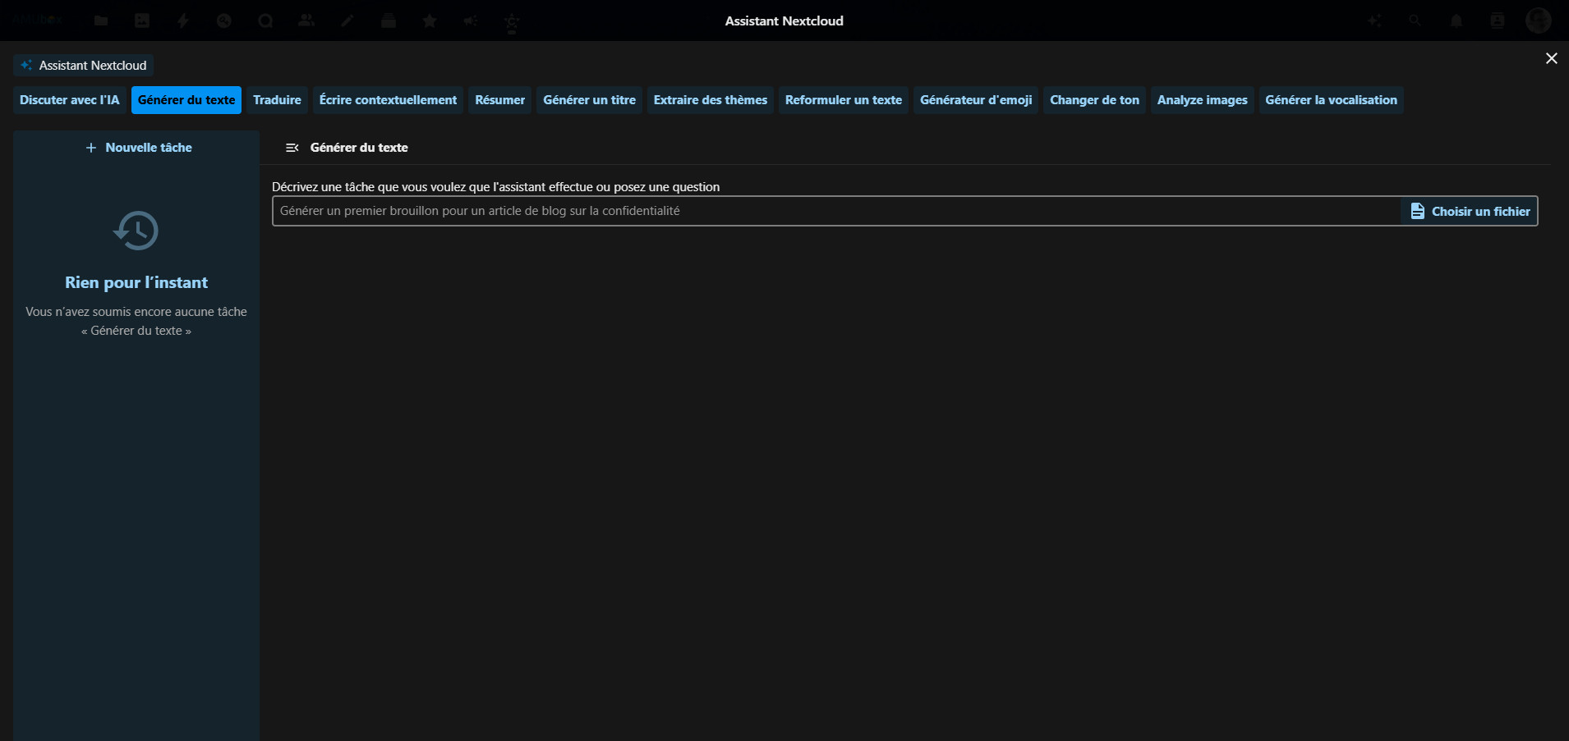Image resolution: width=1569 pixels, height=741 pixels.
Task: Open the Générer la vocalisation tab
Action: 1331,100
